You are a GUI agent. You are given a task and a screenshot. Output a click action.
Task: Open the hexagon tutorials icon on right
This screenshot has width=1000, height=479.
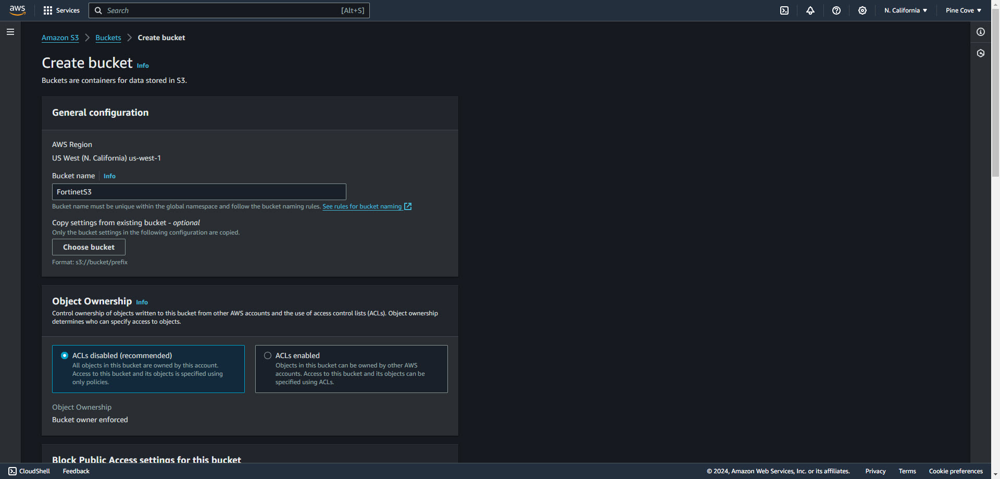point(981,53)
